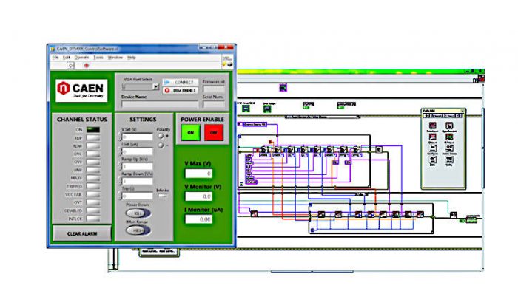Select negative Polarity radio button
518x288 pixels.
pyautogui.click(x=161, y=145)
